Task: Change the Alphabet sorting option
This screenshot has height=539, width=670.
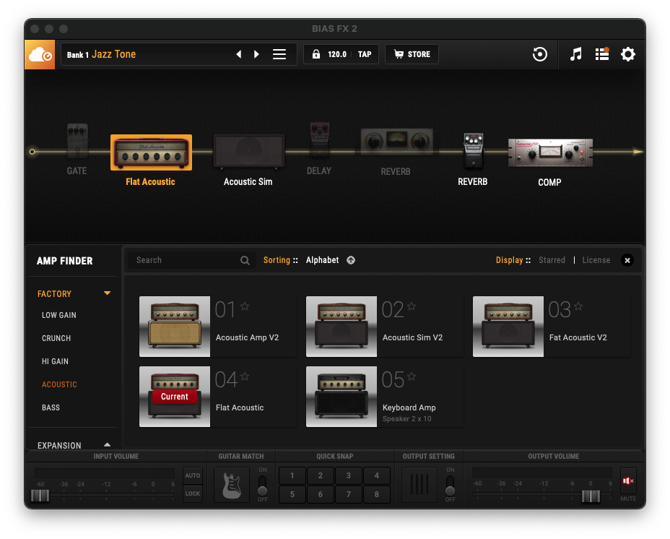Action: click(322, 260)
